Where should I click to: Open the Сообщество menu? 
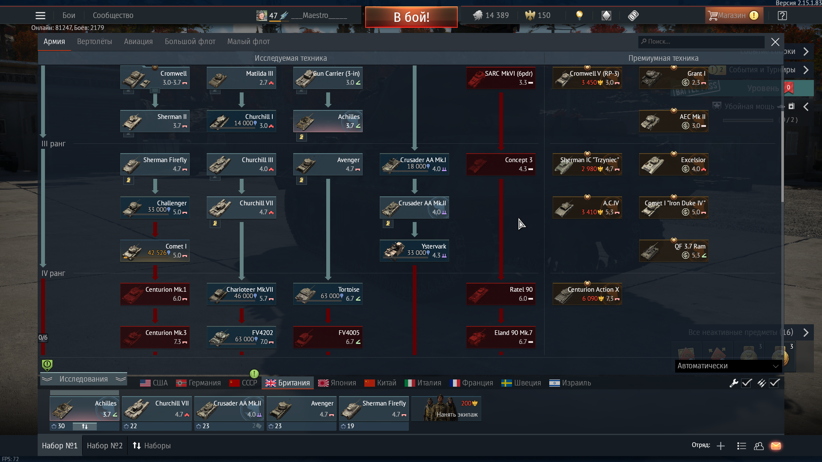(x=113, y=15)
